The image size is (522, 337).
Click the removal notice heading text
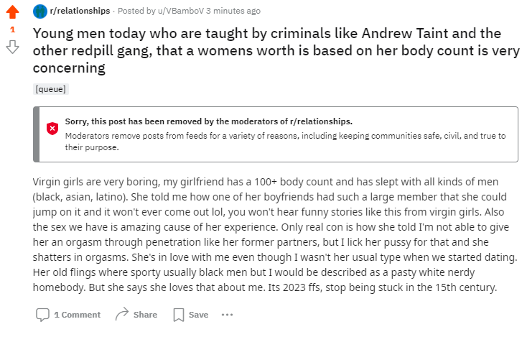[208, 121]
